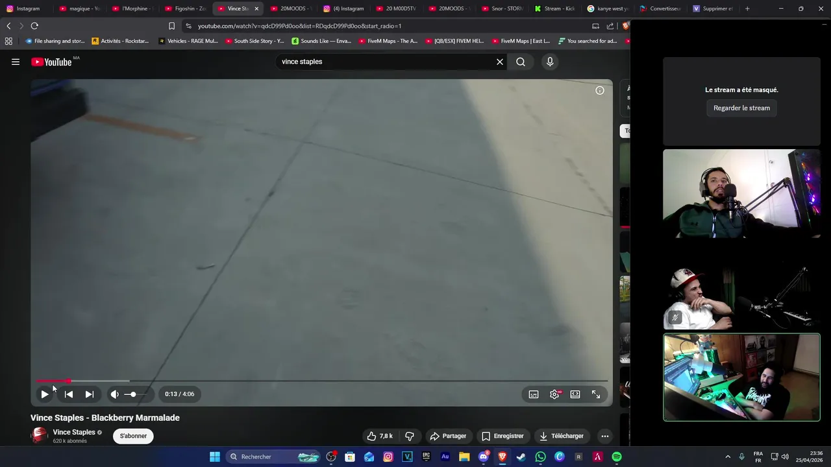Image resolution: width=831 pixels, height=467 pixels.
Task: Open the more actions three-dot menu
Action: 604,436
